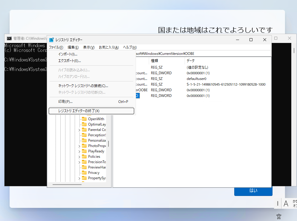Minimize the Registry Editor window
The width and height of the screenshot is (297, 221).
click(x=238, y=40)
